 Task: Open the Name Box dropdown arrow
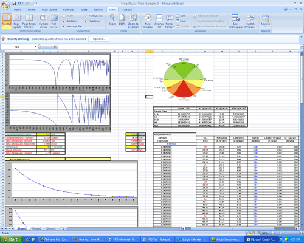(x=35, y=47)
